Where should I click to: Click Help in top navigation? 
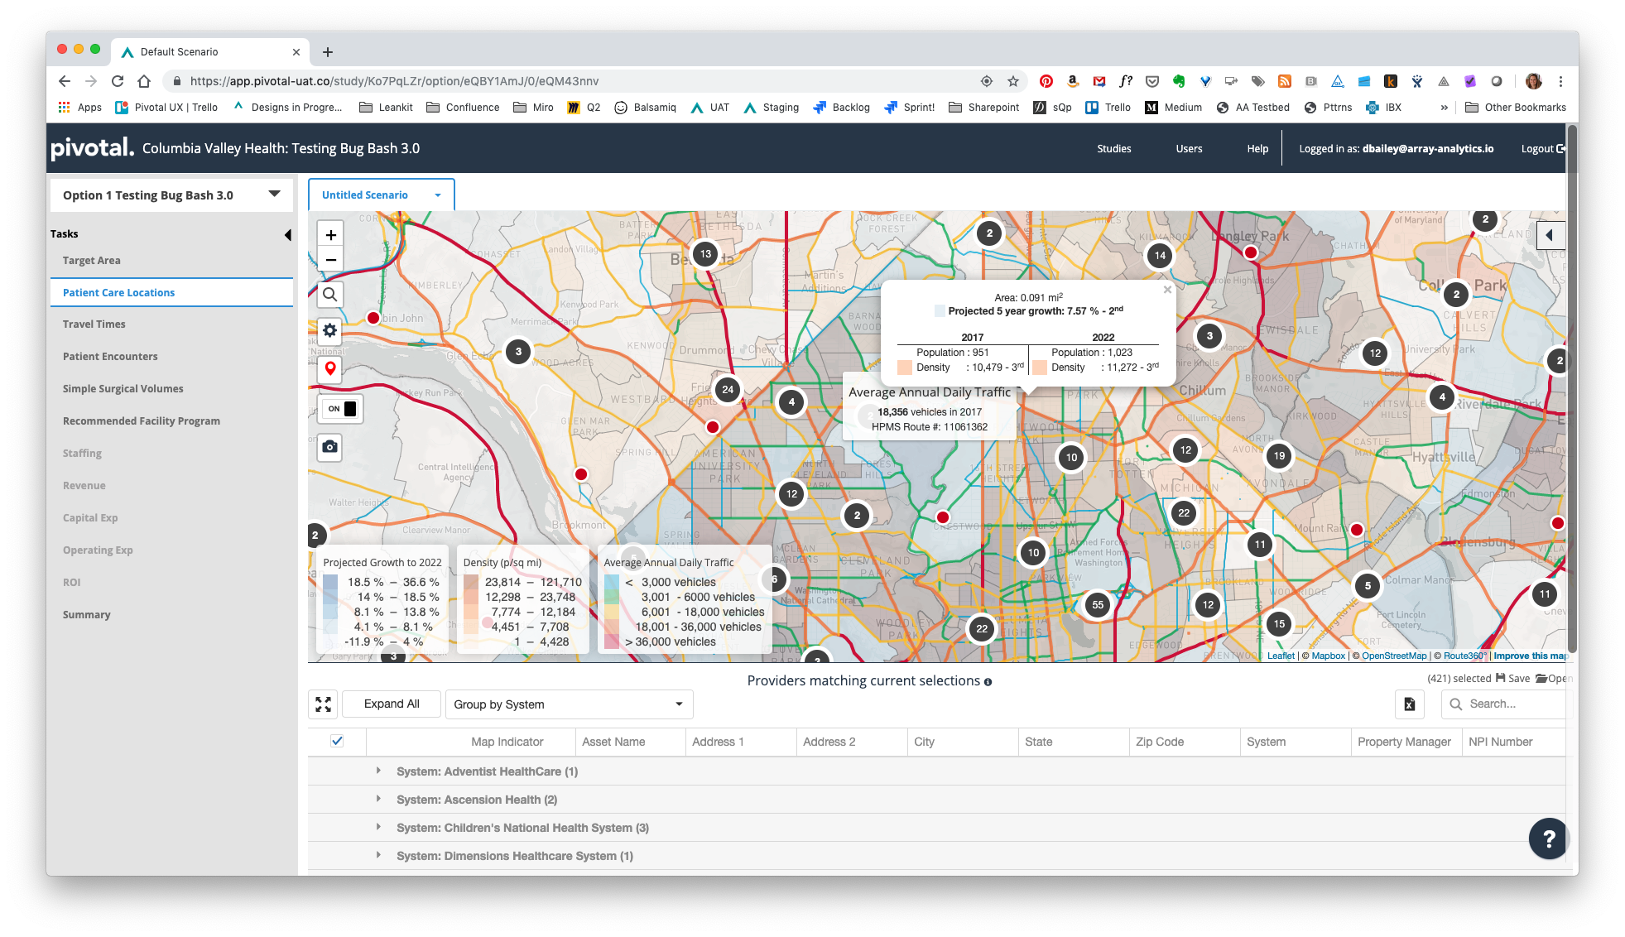pos(1257,149)
